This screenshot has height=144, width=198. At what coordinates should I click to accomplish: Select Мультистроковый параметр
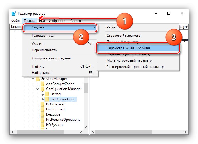[138, 60]
